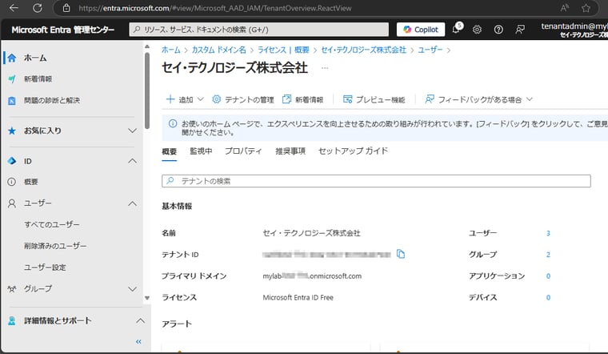Collapse 詳細情報とサポート section

[x=140, y=320]
